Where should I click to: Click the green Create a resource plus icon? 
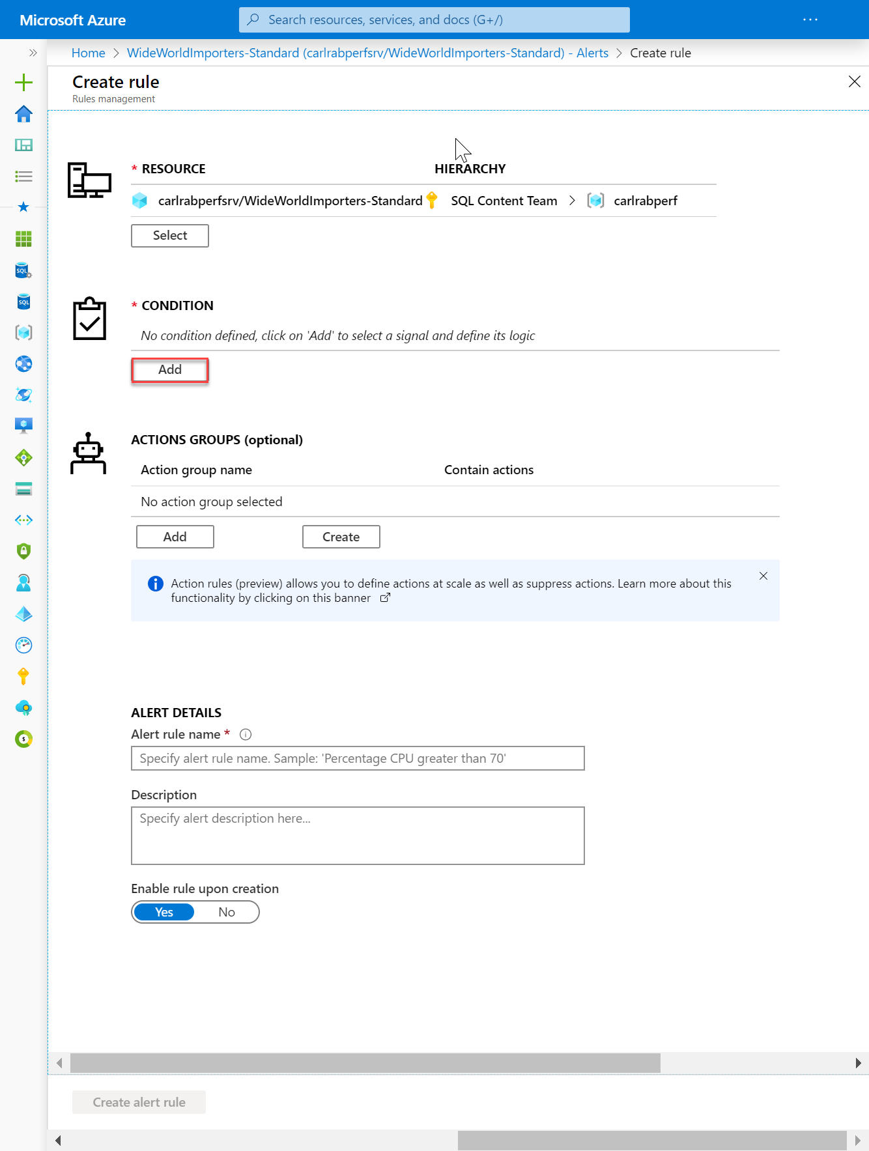[23, 82]
